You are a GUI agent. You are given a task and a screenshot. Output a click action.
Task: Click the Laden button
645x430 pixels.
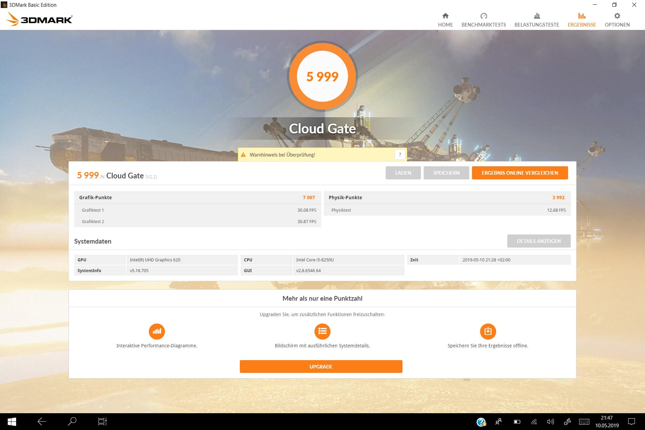403,173
